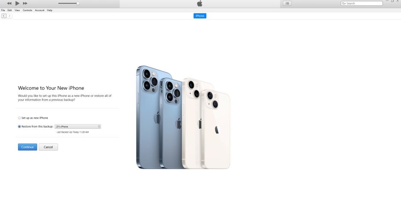Image resolution: width=401 pixels, height=214 pixels.
Task: Go forward with the right chevron
Action: click(9, 16)
